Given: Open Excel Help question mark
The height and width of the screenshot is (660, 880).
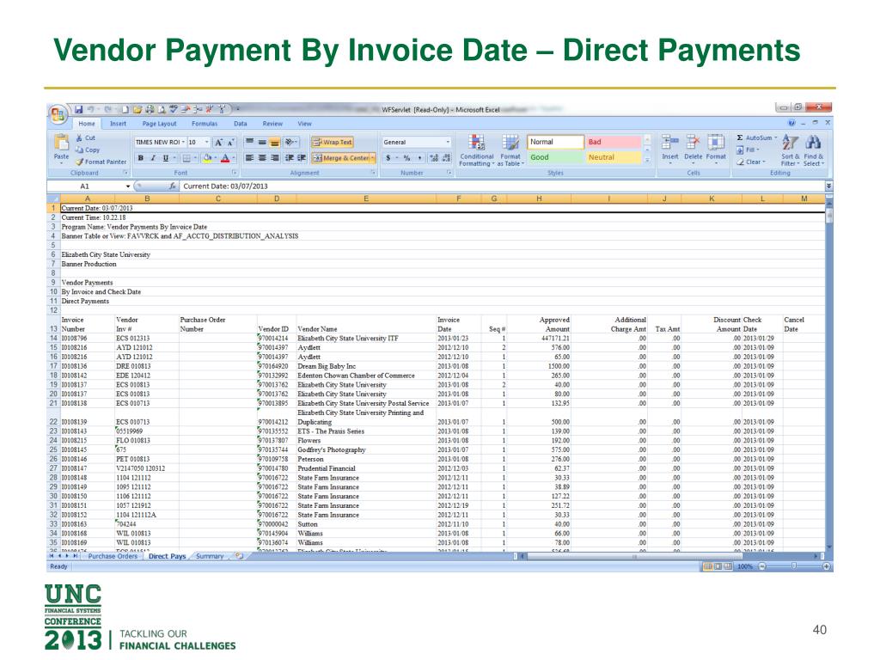Looking at the screenshot, I should (791, 123).
